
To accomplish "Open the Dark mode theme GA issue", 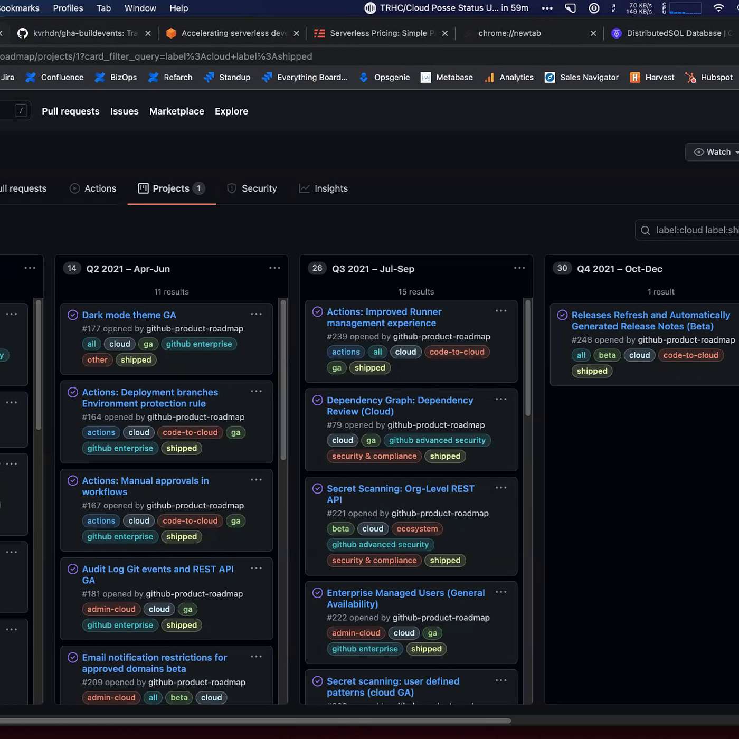I will (x=129, y=315).
